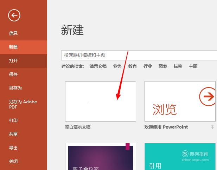The height and width of the screenshot is (170, 217).
Task: Open the 打开 sidebar entry
Action: click(24, 61)
